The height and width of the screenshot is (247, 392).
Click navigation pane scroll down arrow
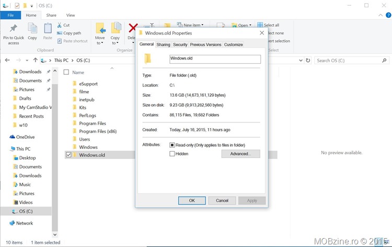(55, 234)
